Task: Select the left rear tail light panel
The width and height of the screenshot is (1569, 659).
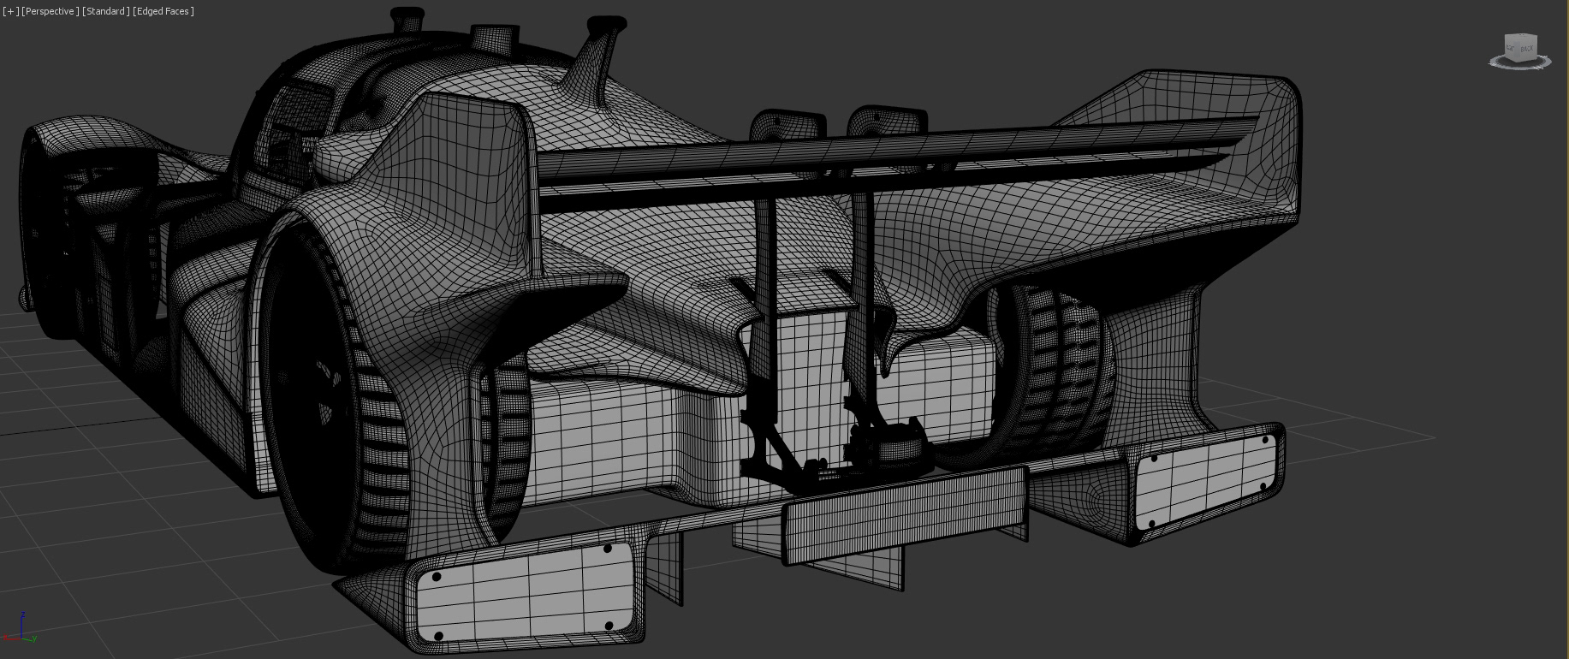Action: tap(524, 592)
